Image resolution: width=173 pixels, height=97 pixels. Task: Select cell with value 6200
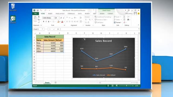(x=49, y=43)
